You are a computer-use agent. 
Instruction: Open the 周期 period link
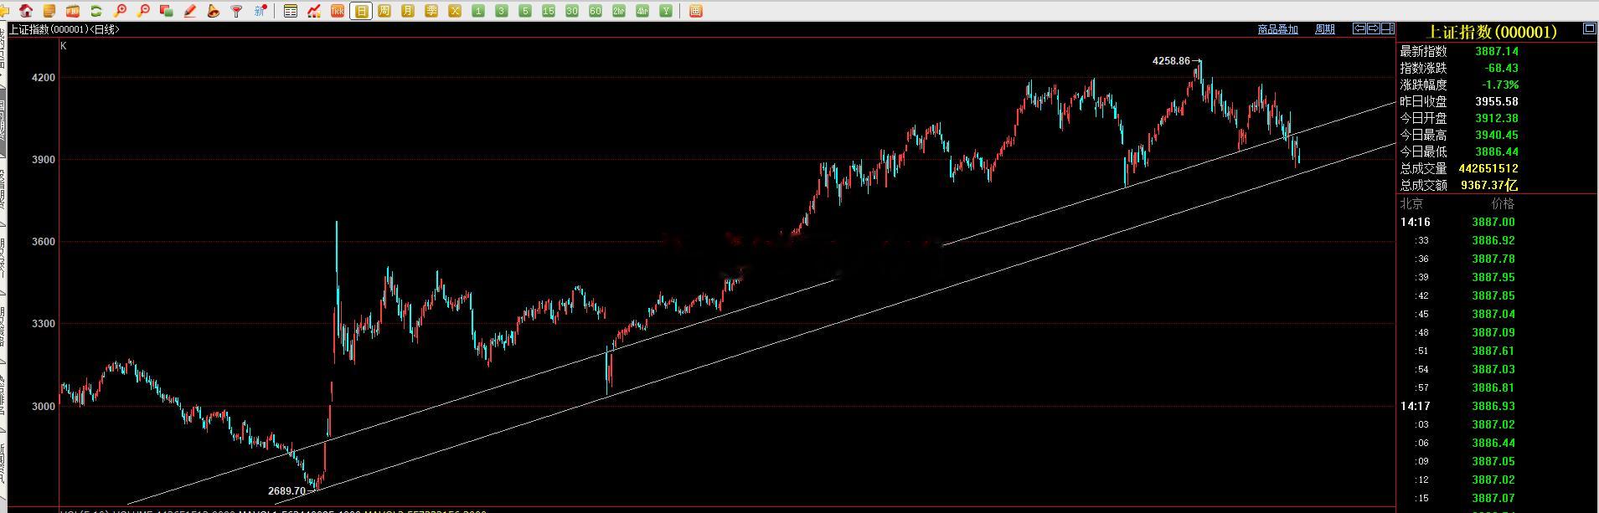(x=1325, y=29)
